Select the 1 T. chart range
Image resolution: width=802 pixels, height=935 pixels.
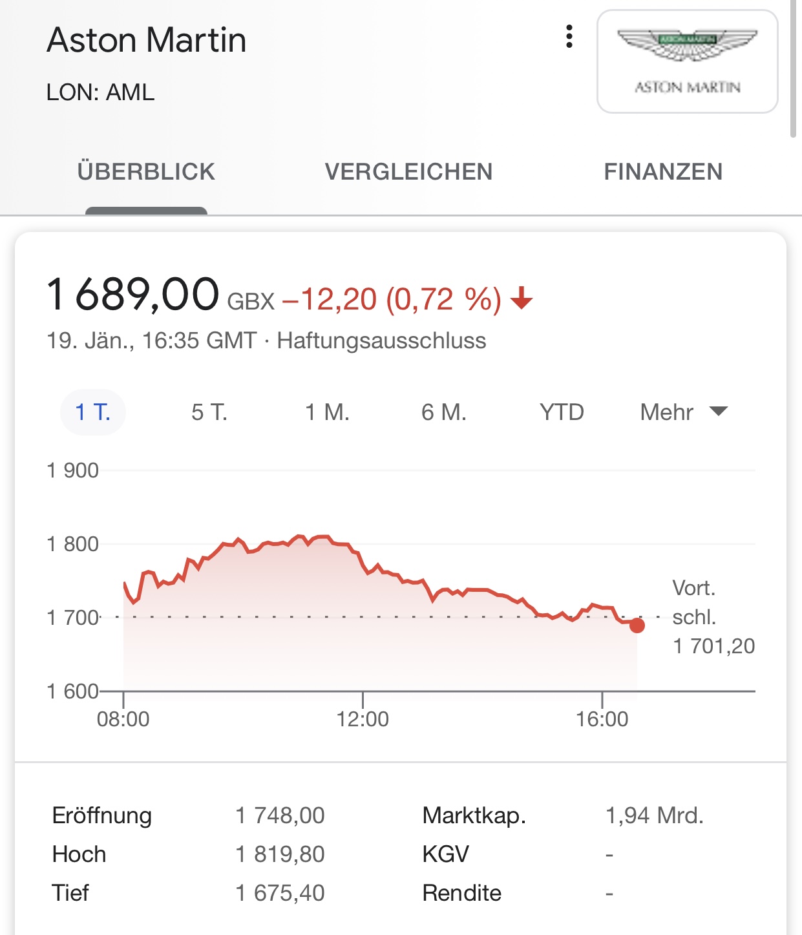click(93, 412)
